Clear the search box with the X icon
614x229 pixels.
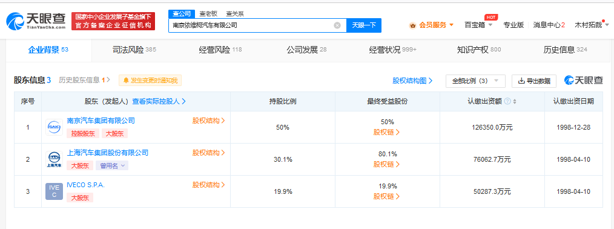337,25
